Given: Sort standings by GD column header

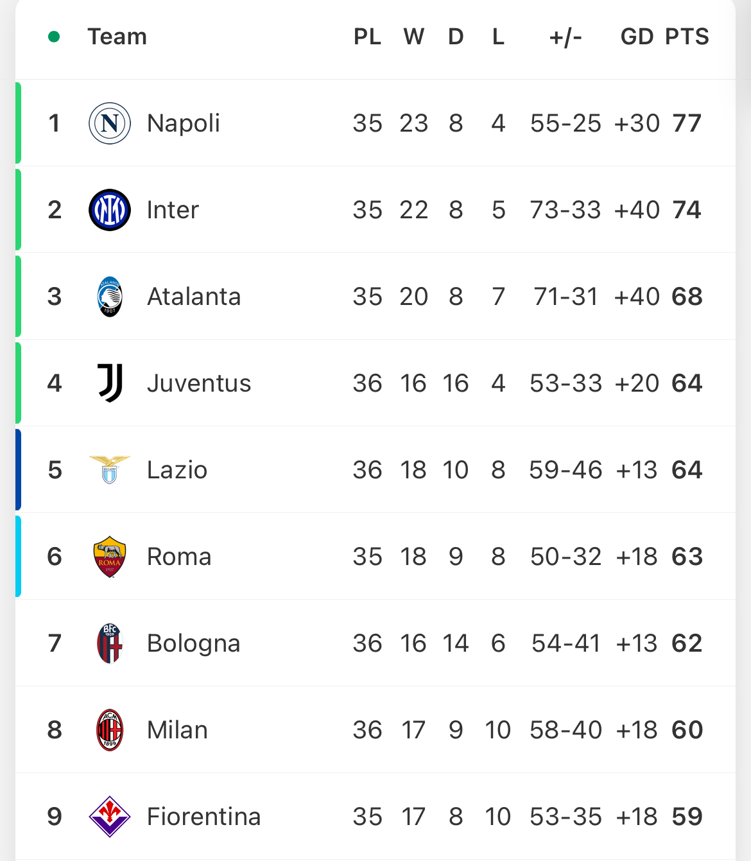Looking at the screenshot, I should click(x=637, y=37).
